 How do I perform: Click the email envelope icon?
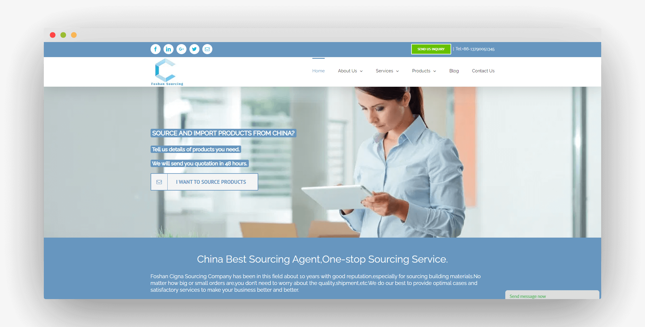pos(208,49)
